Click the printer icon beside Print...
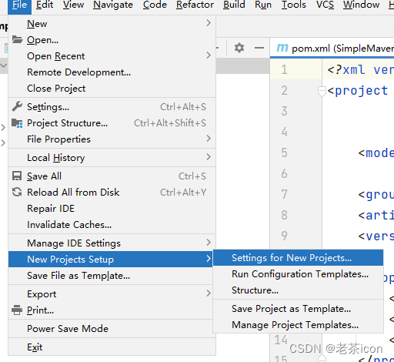The width and height of the screenshot is (394, 362). [x=17, y=310]
